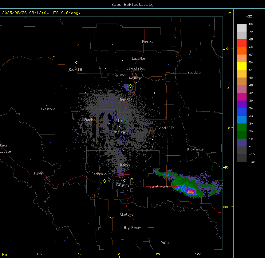Select the purple 36-39 dBZ legend swatch
The image size is (265, 258).
pyautogui.click(x=242, y=104)
